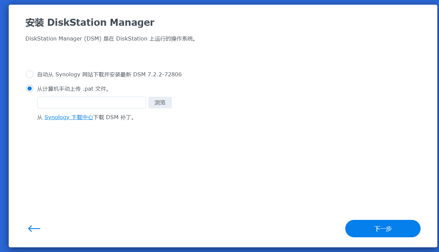Click the .pat file path input field
Screen dimensions: 439x252
click(x=91, y=103)
